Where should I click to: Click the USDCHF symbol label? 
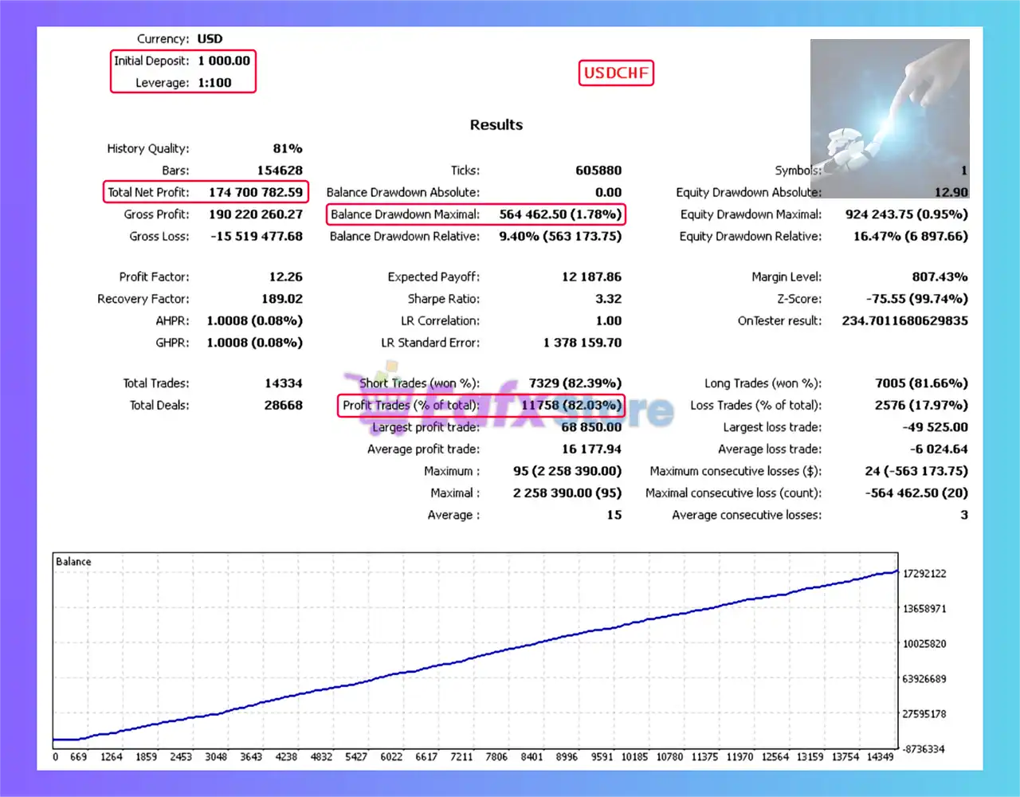pos(616,73)
